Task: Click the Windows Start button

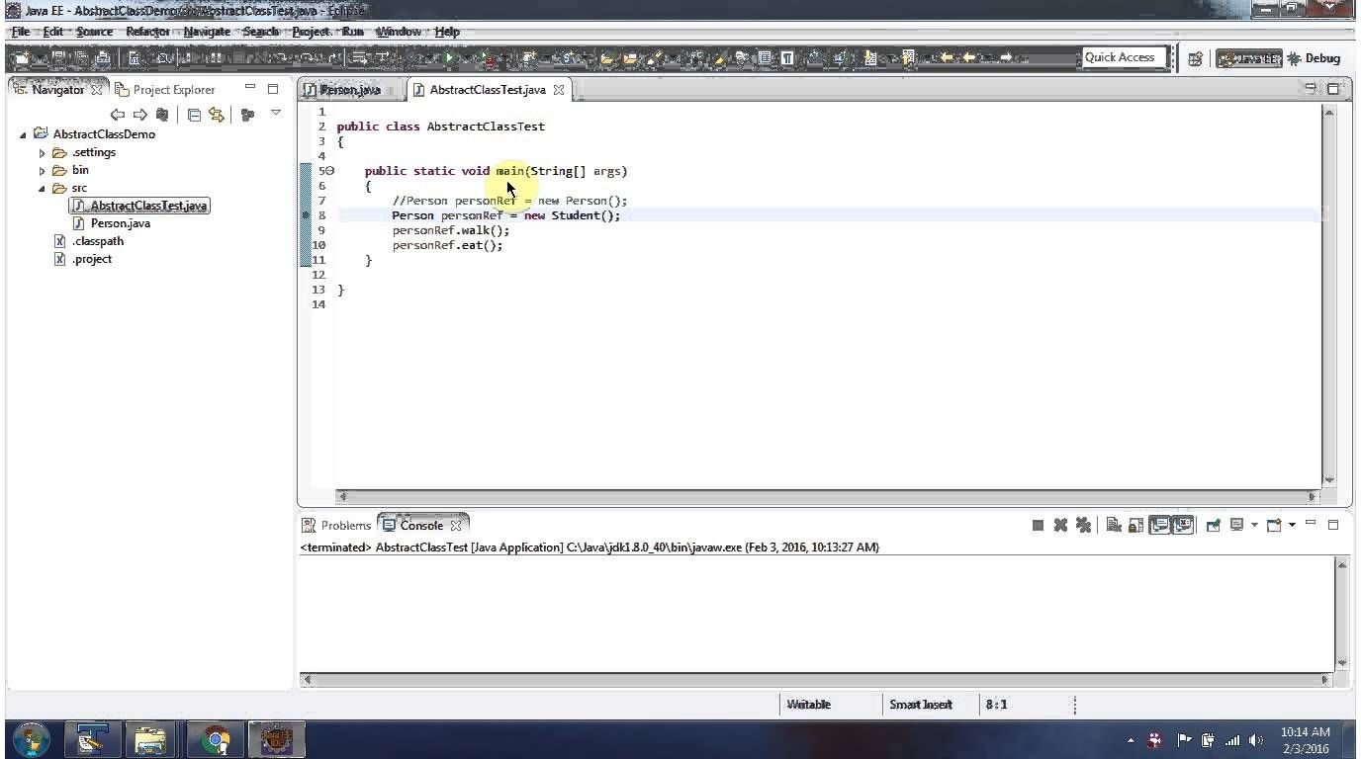Action: tap(31, 738)
